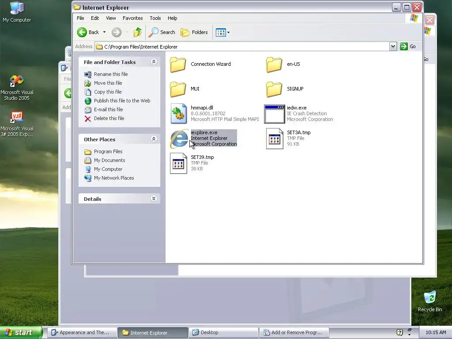This screenshot has width=452, height=339.
Task: Close the window behind Internet Explorer
Action: click(429, 20)
